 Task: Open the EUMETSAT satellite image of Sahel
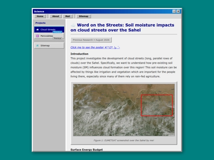124,110
